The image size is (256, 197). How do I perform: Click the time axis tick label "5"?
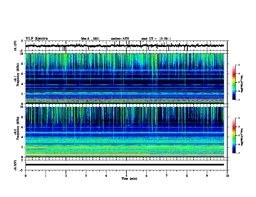tap(126, 176)
